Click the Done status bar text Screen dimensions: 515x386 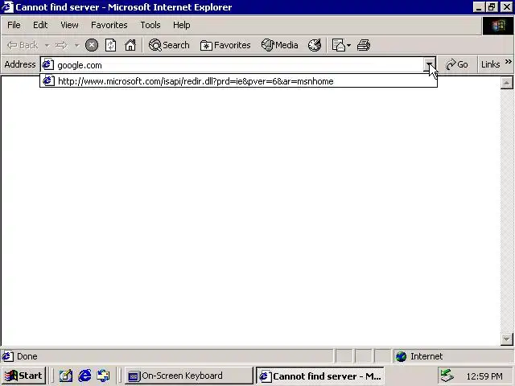[x=27, y=356]
